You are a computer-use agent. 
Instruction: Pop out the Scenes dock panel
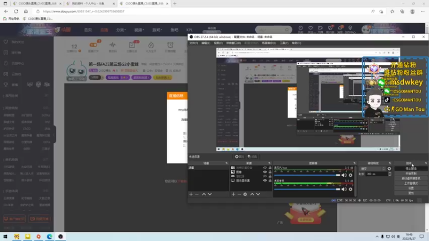click(226, 163)
